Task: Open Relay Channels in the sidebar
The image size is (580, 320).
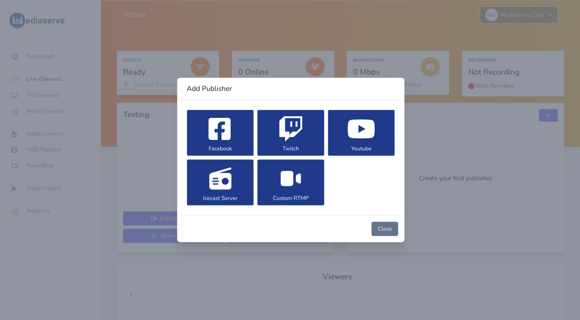Action: pyautogui.click(x=46, y=111)
